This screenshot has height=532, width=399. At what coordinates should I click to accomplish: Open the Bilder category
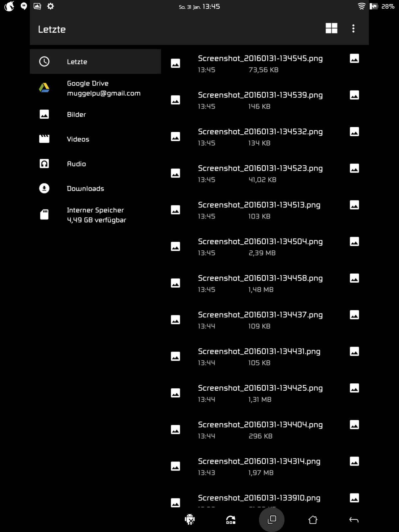76,115
